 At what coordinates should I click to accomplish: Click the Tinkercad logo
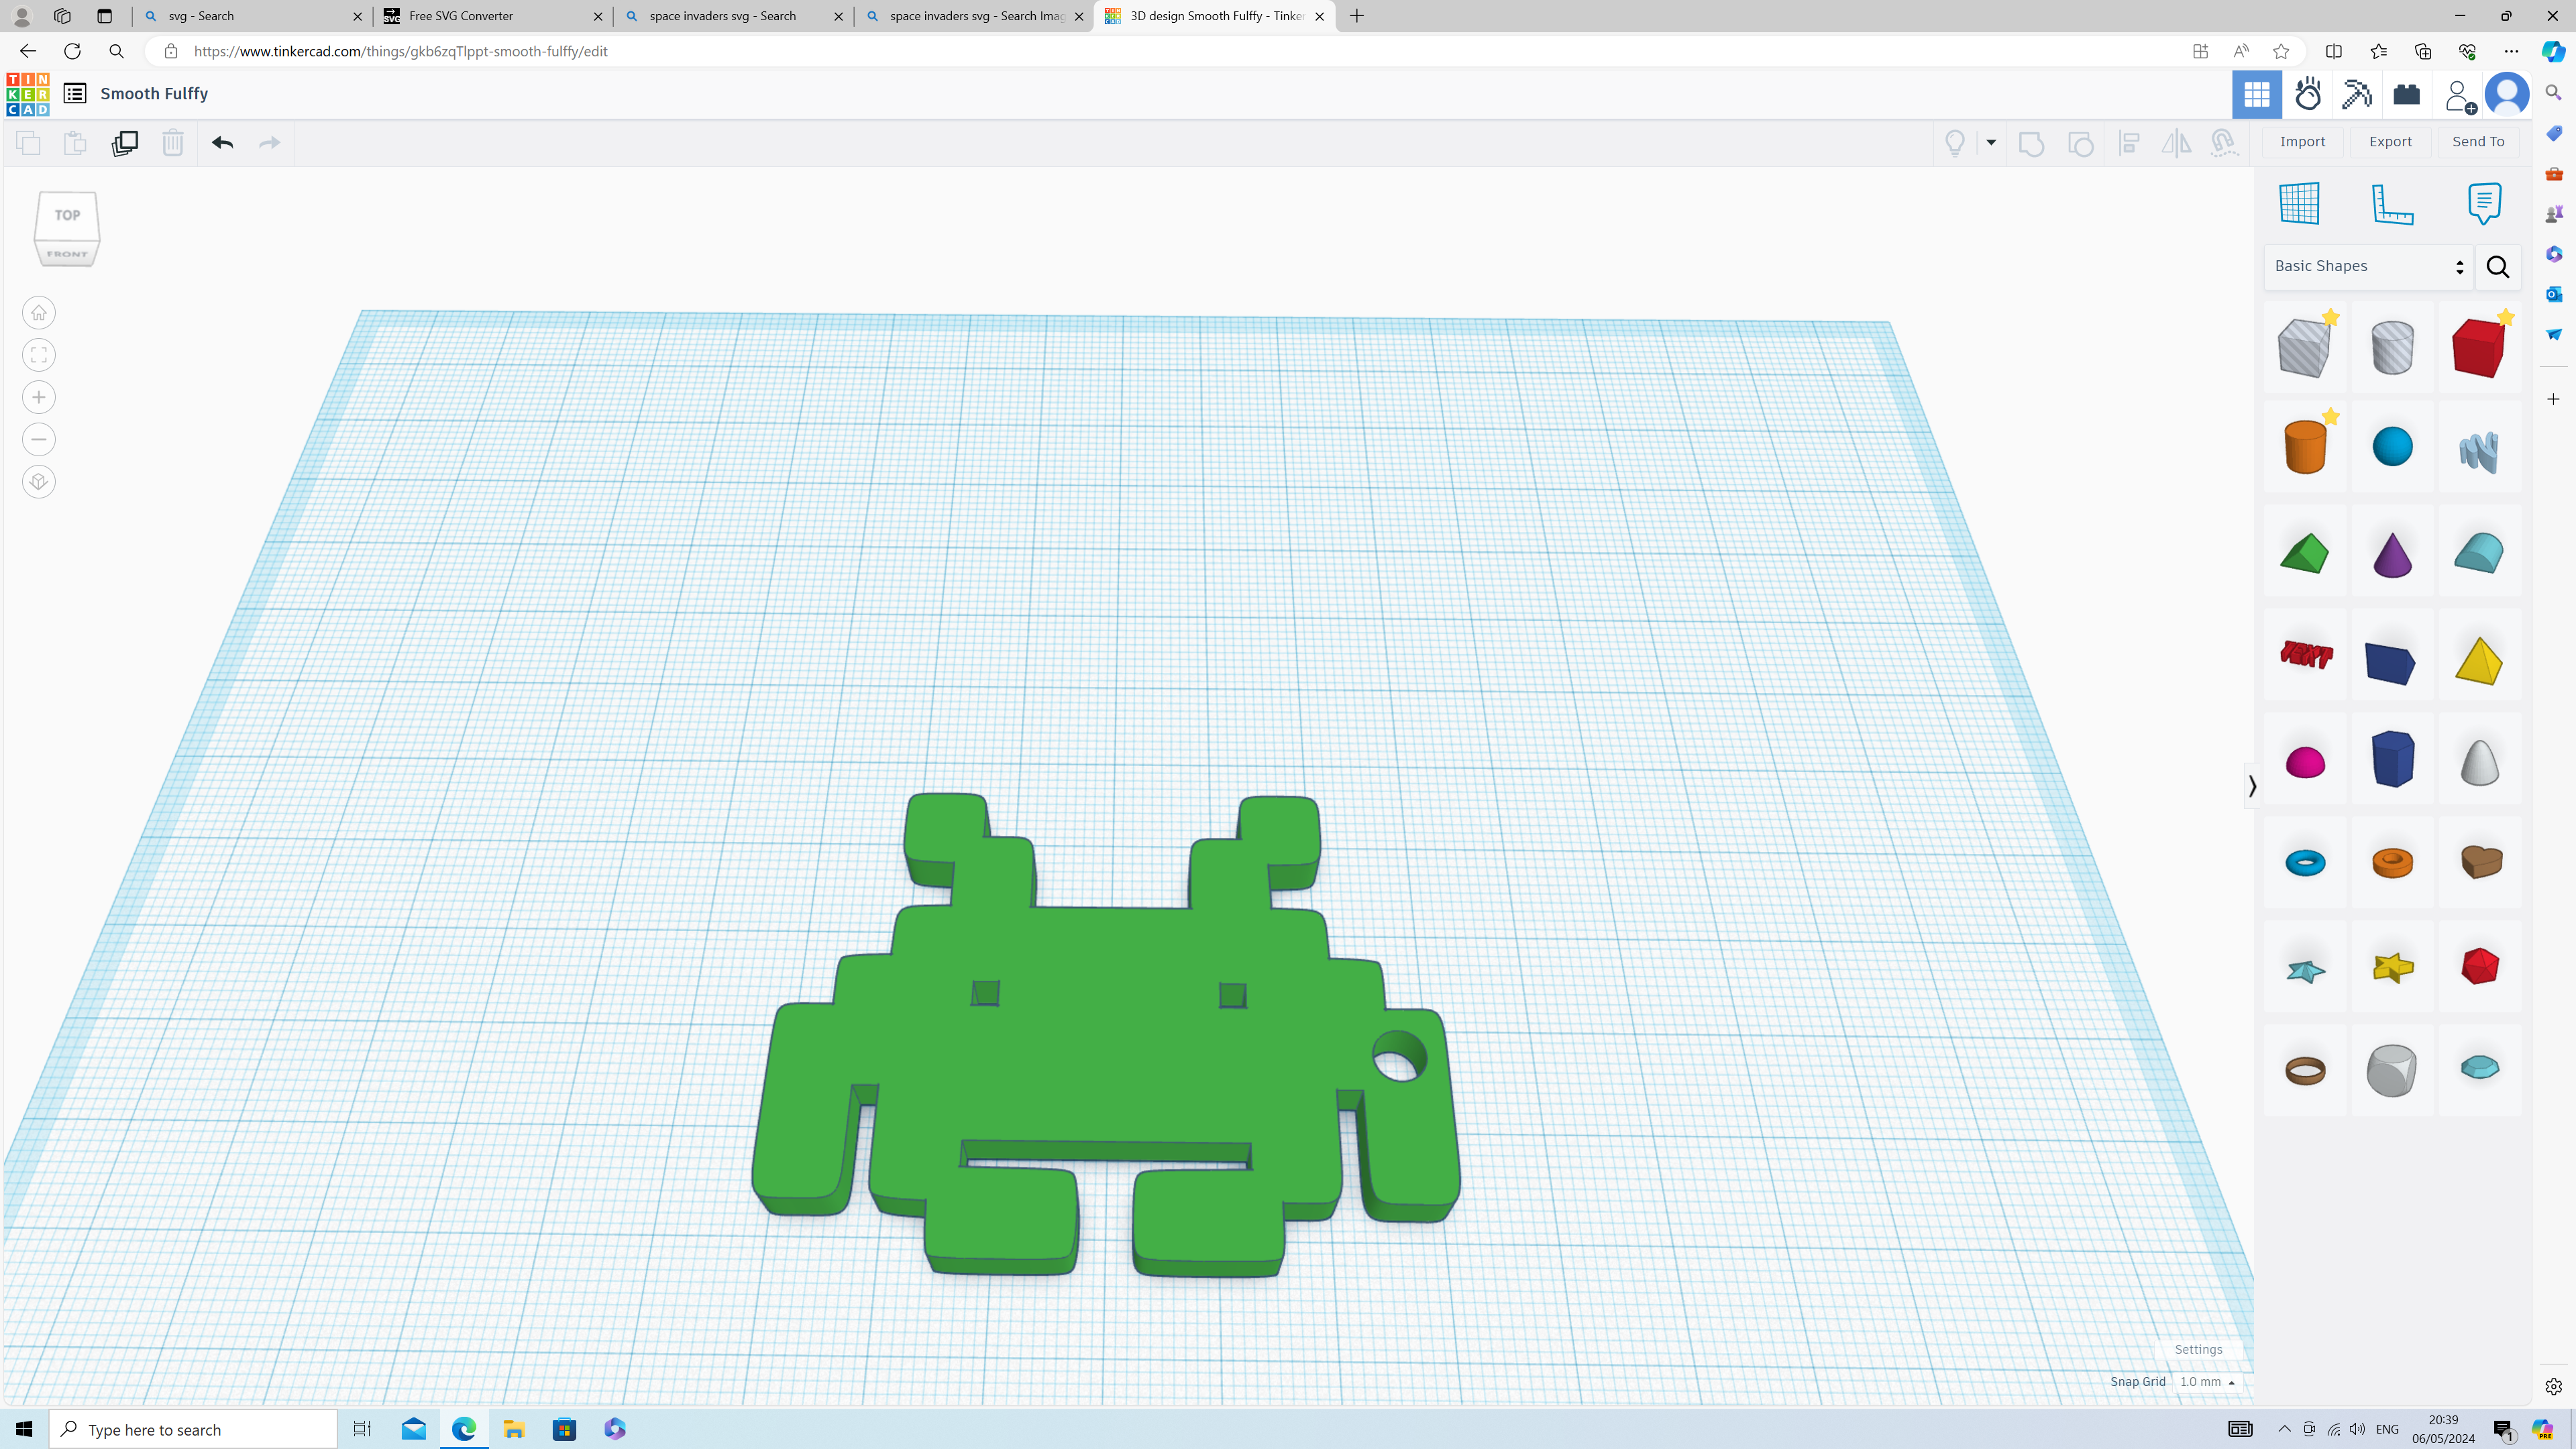pos(27,94)
